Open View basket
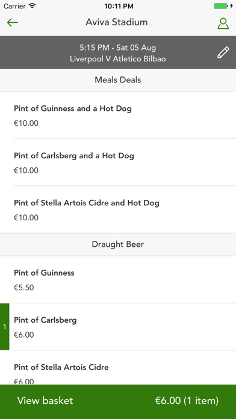 pos(45,400)
